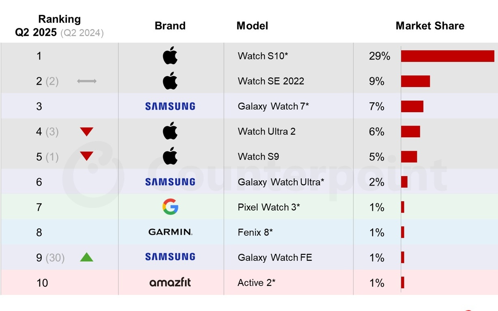
Task: Click the Model column header
Action: pos(252,26)
